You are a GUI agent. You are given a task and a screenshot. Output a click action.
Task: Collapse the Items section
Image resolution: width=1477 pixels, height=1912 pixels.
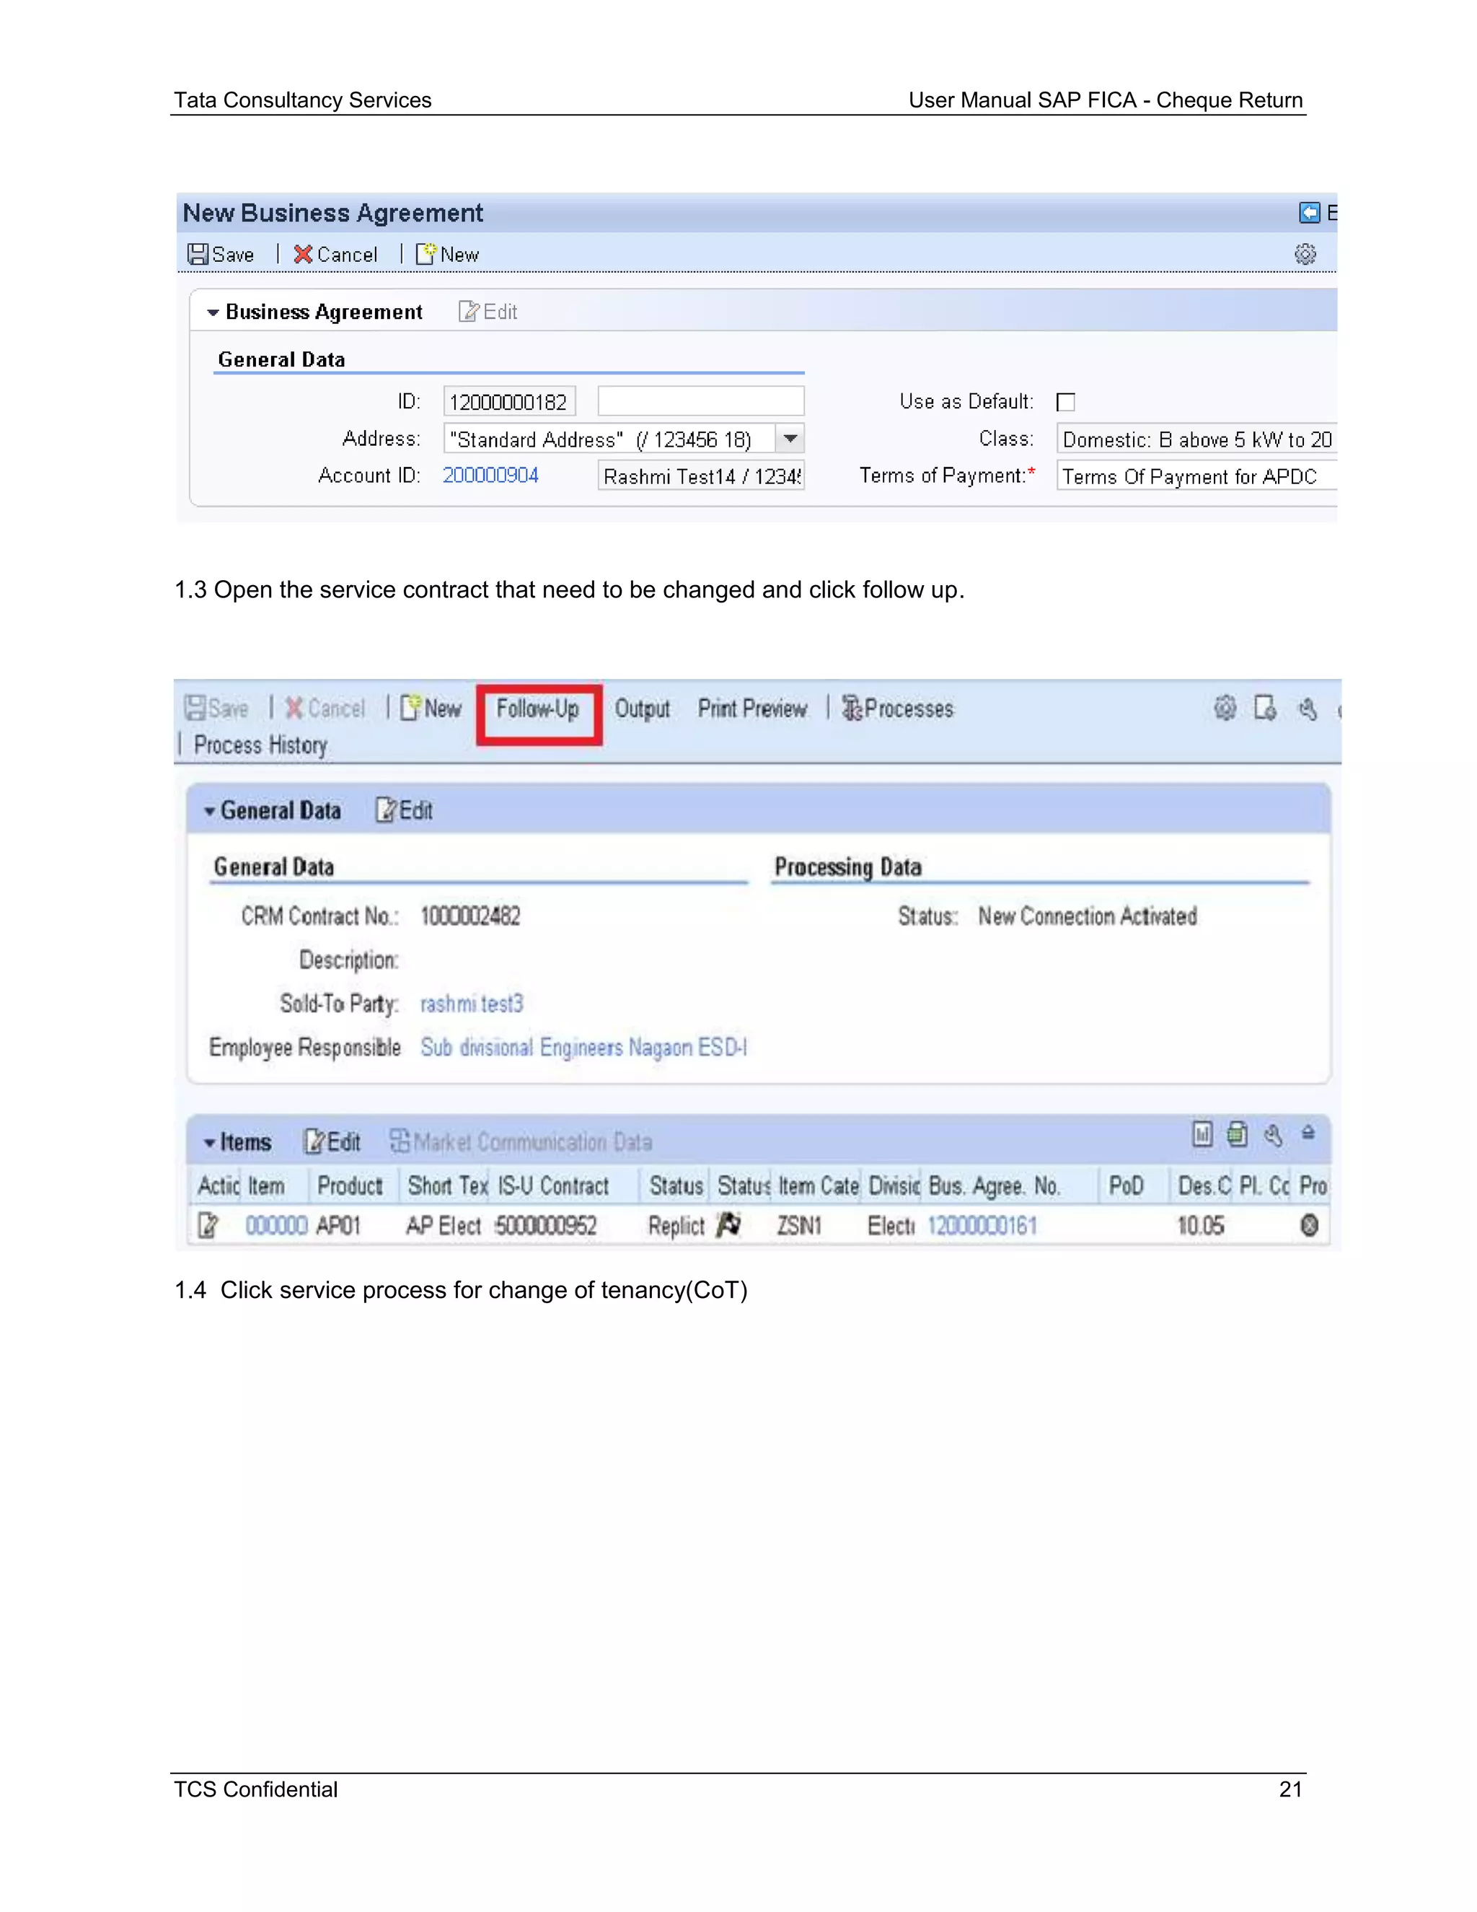(x=209, y=1144)
